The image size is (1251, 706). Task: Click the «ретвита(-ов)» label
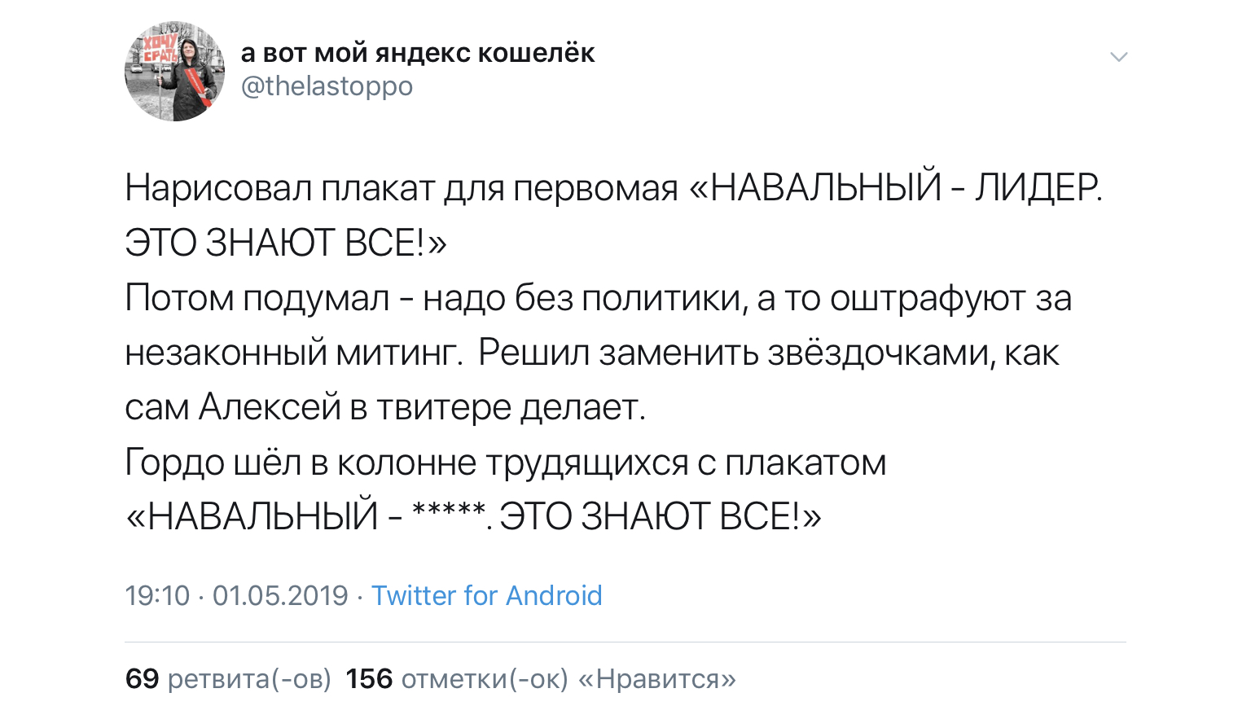tap(249, 679)
